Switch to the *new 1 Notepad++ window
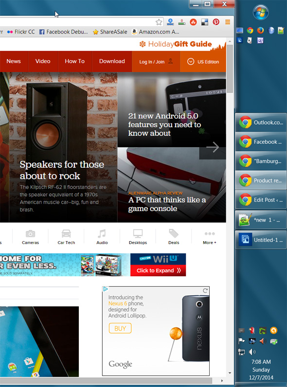This screenshot has width=287, height=387. click(x=261, y=220)
